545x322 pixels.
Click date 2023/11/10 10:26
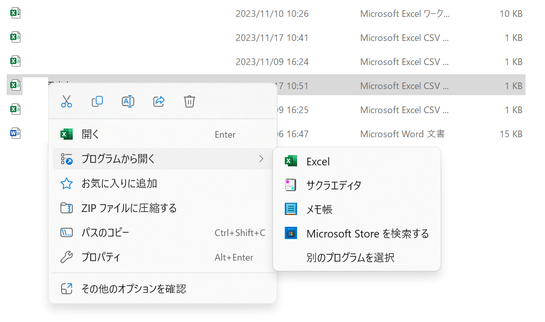[272, 14]
